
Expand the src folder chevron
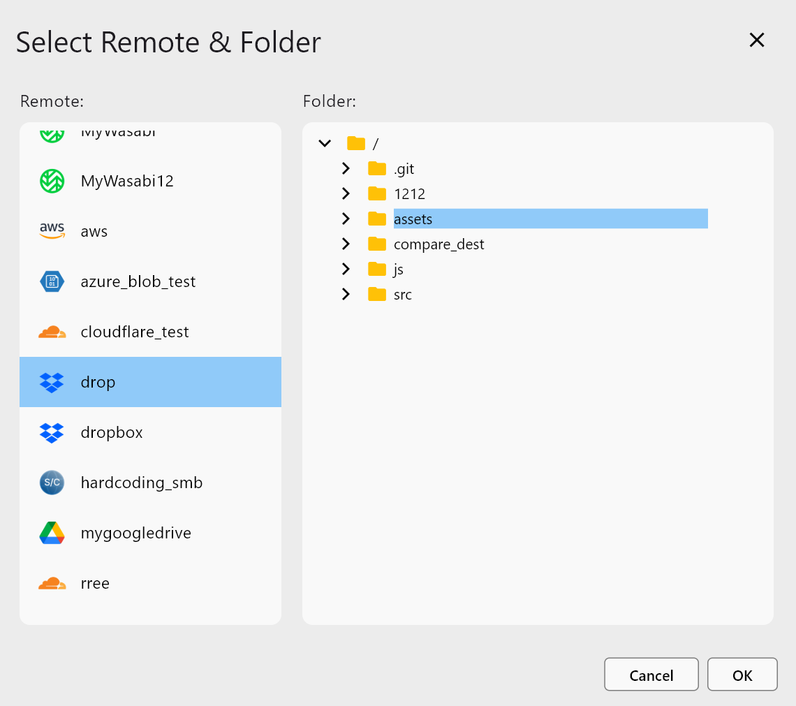[346, 294]
